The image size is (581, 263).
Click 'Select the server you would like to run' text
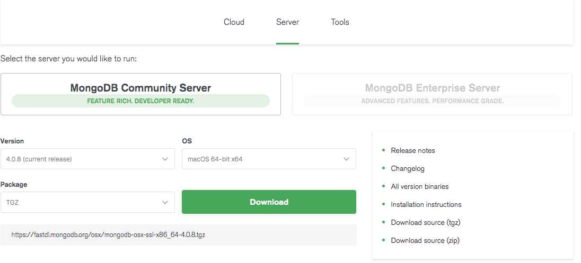coord(68,58)
